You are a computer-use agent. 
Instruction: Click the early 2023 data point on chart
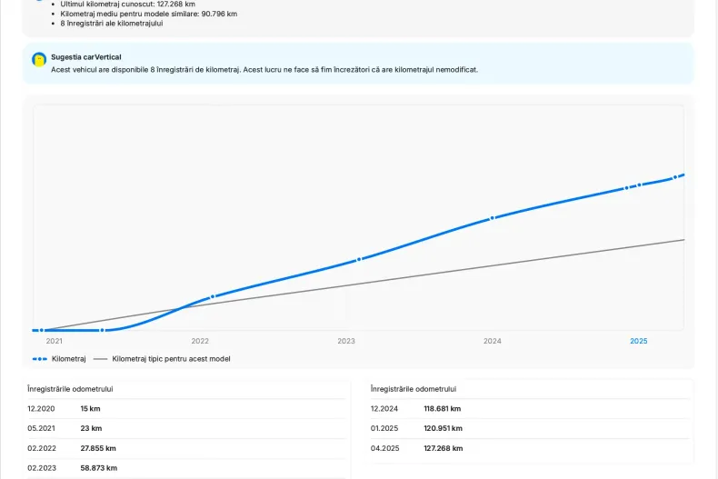pos(359,259)
